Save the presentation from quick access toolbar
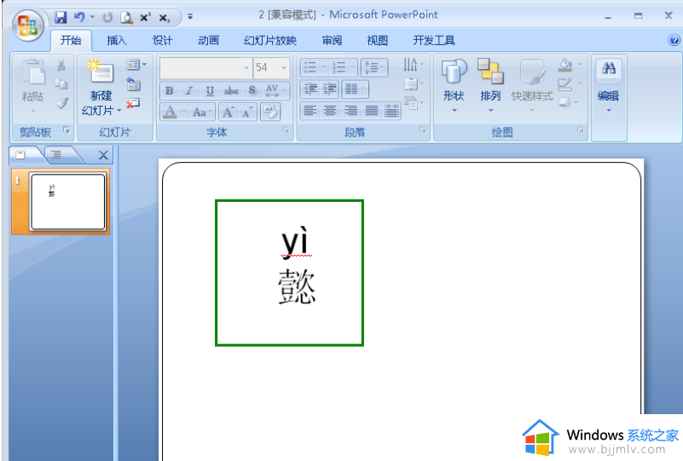Viewport: 683px width, 461px height. coord(61,17)
